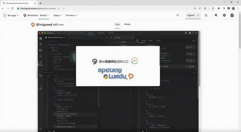Open the Signoc dropdown button
Screen dimensions: 241x132
pos(193,15)
